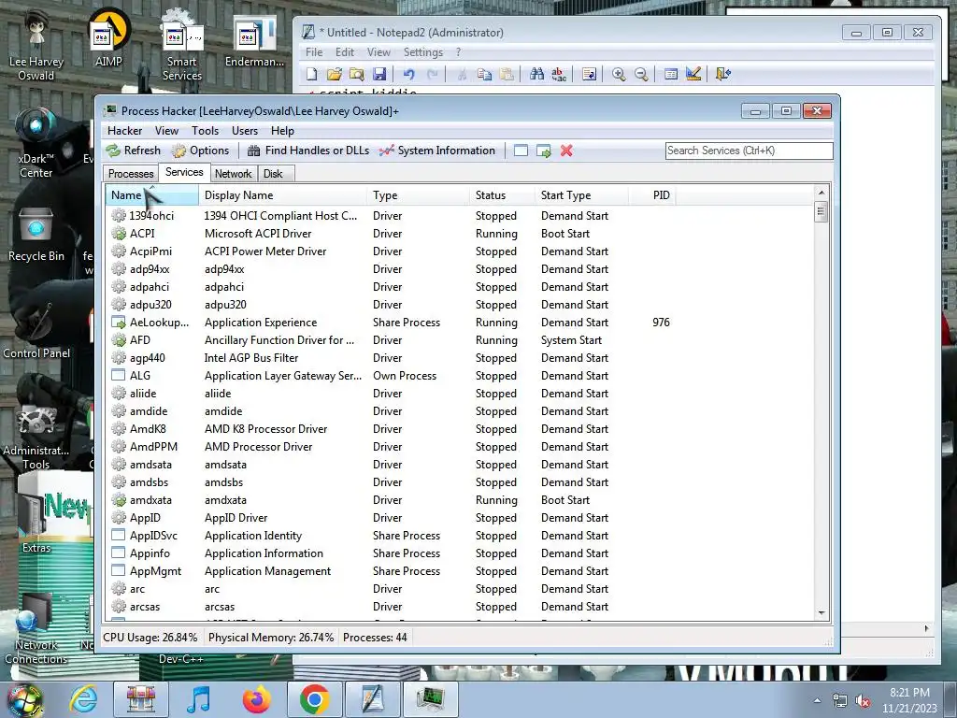Open the Tools menu
957x718 pixels.
(x=205, y=131)
